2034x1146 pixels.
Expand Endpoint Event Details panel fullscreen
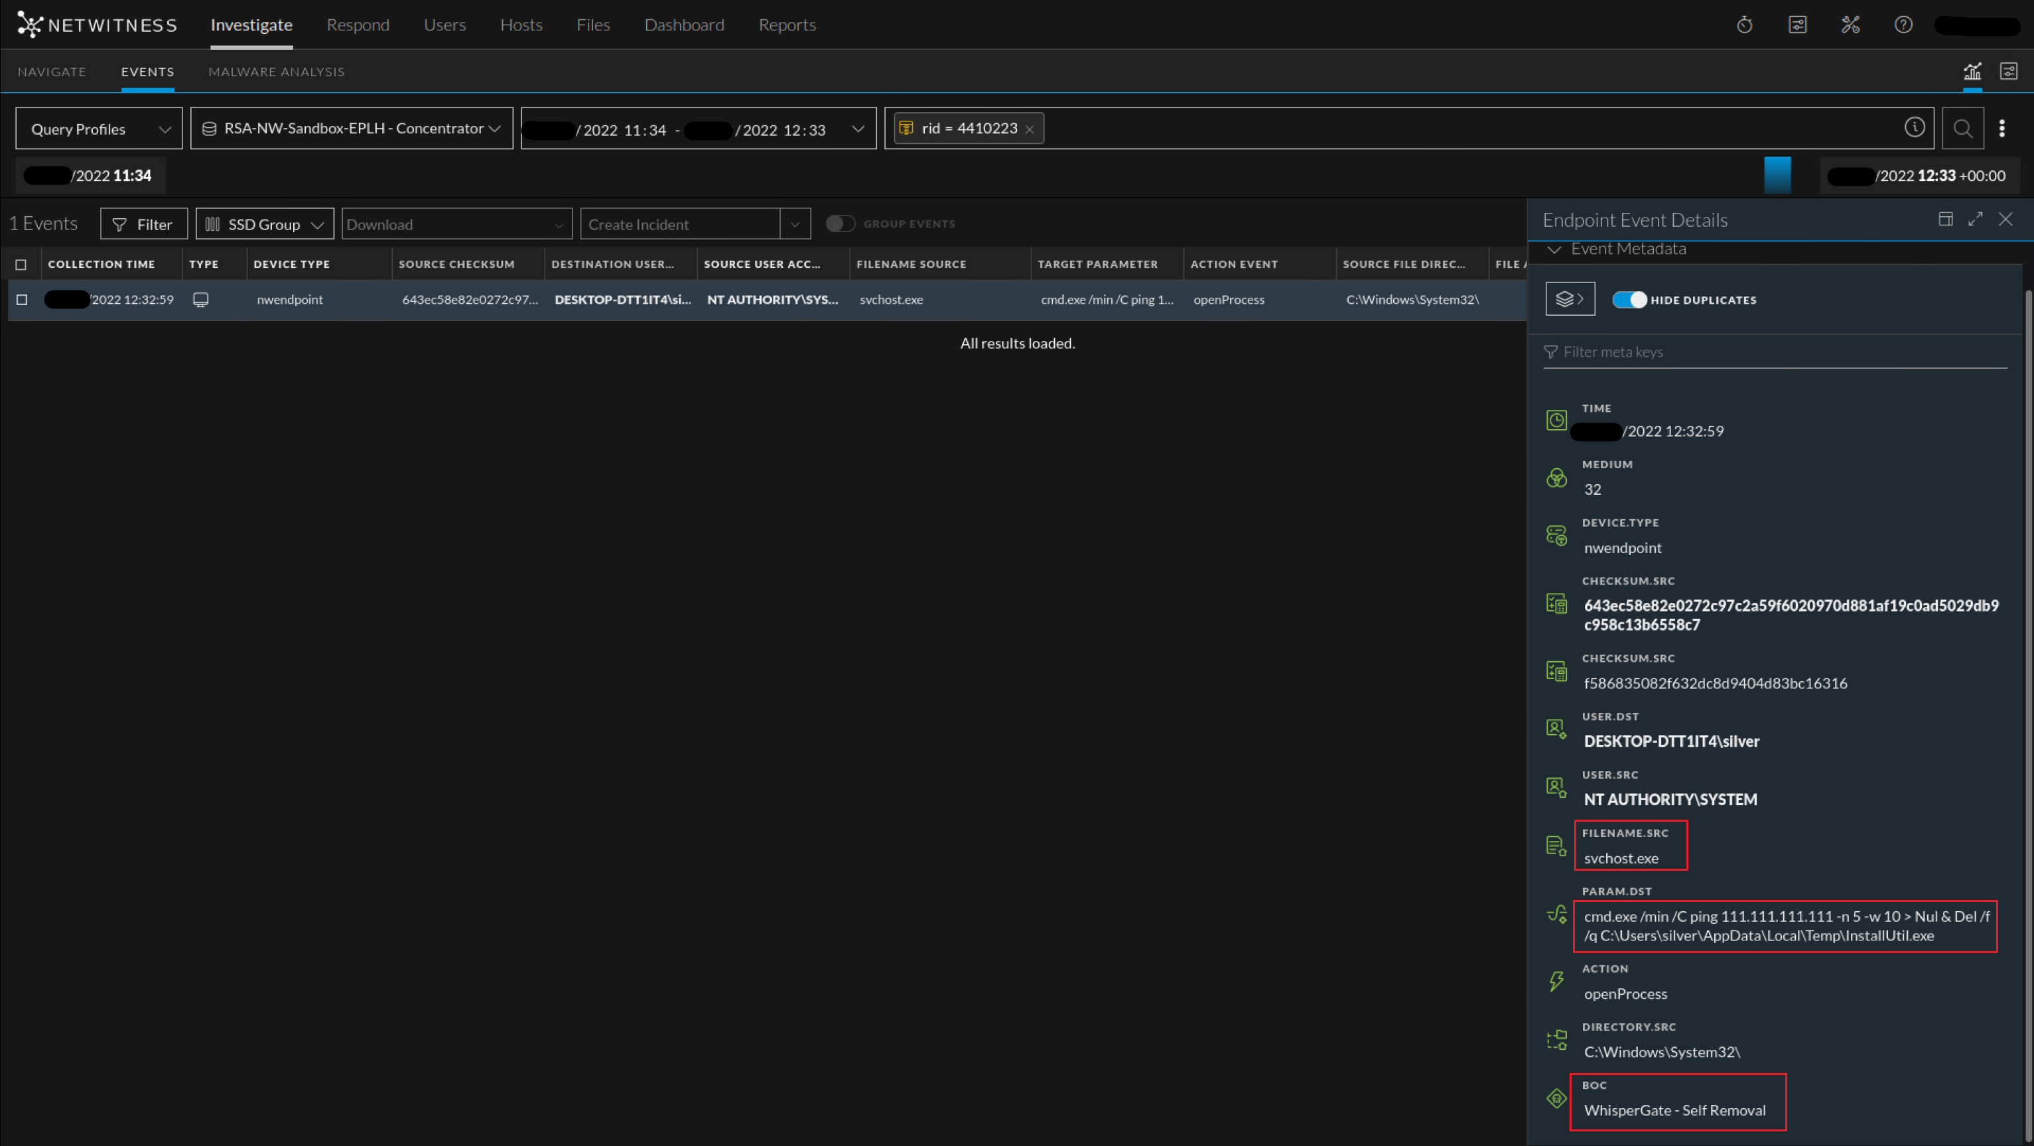point(1976,220)
